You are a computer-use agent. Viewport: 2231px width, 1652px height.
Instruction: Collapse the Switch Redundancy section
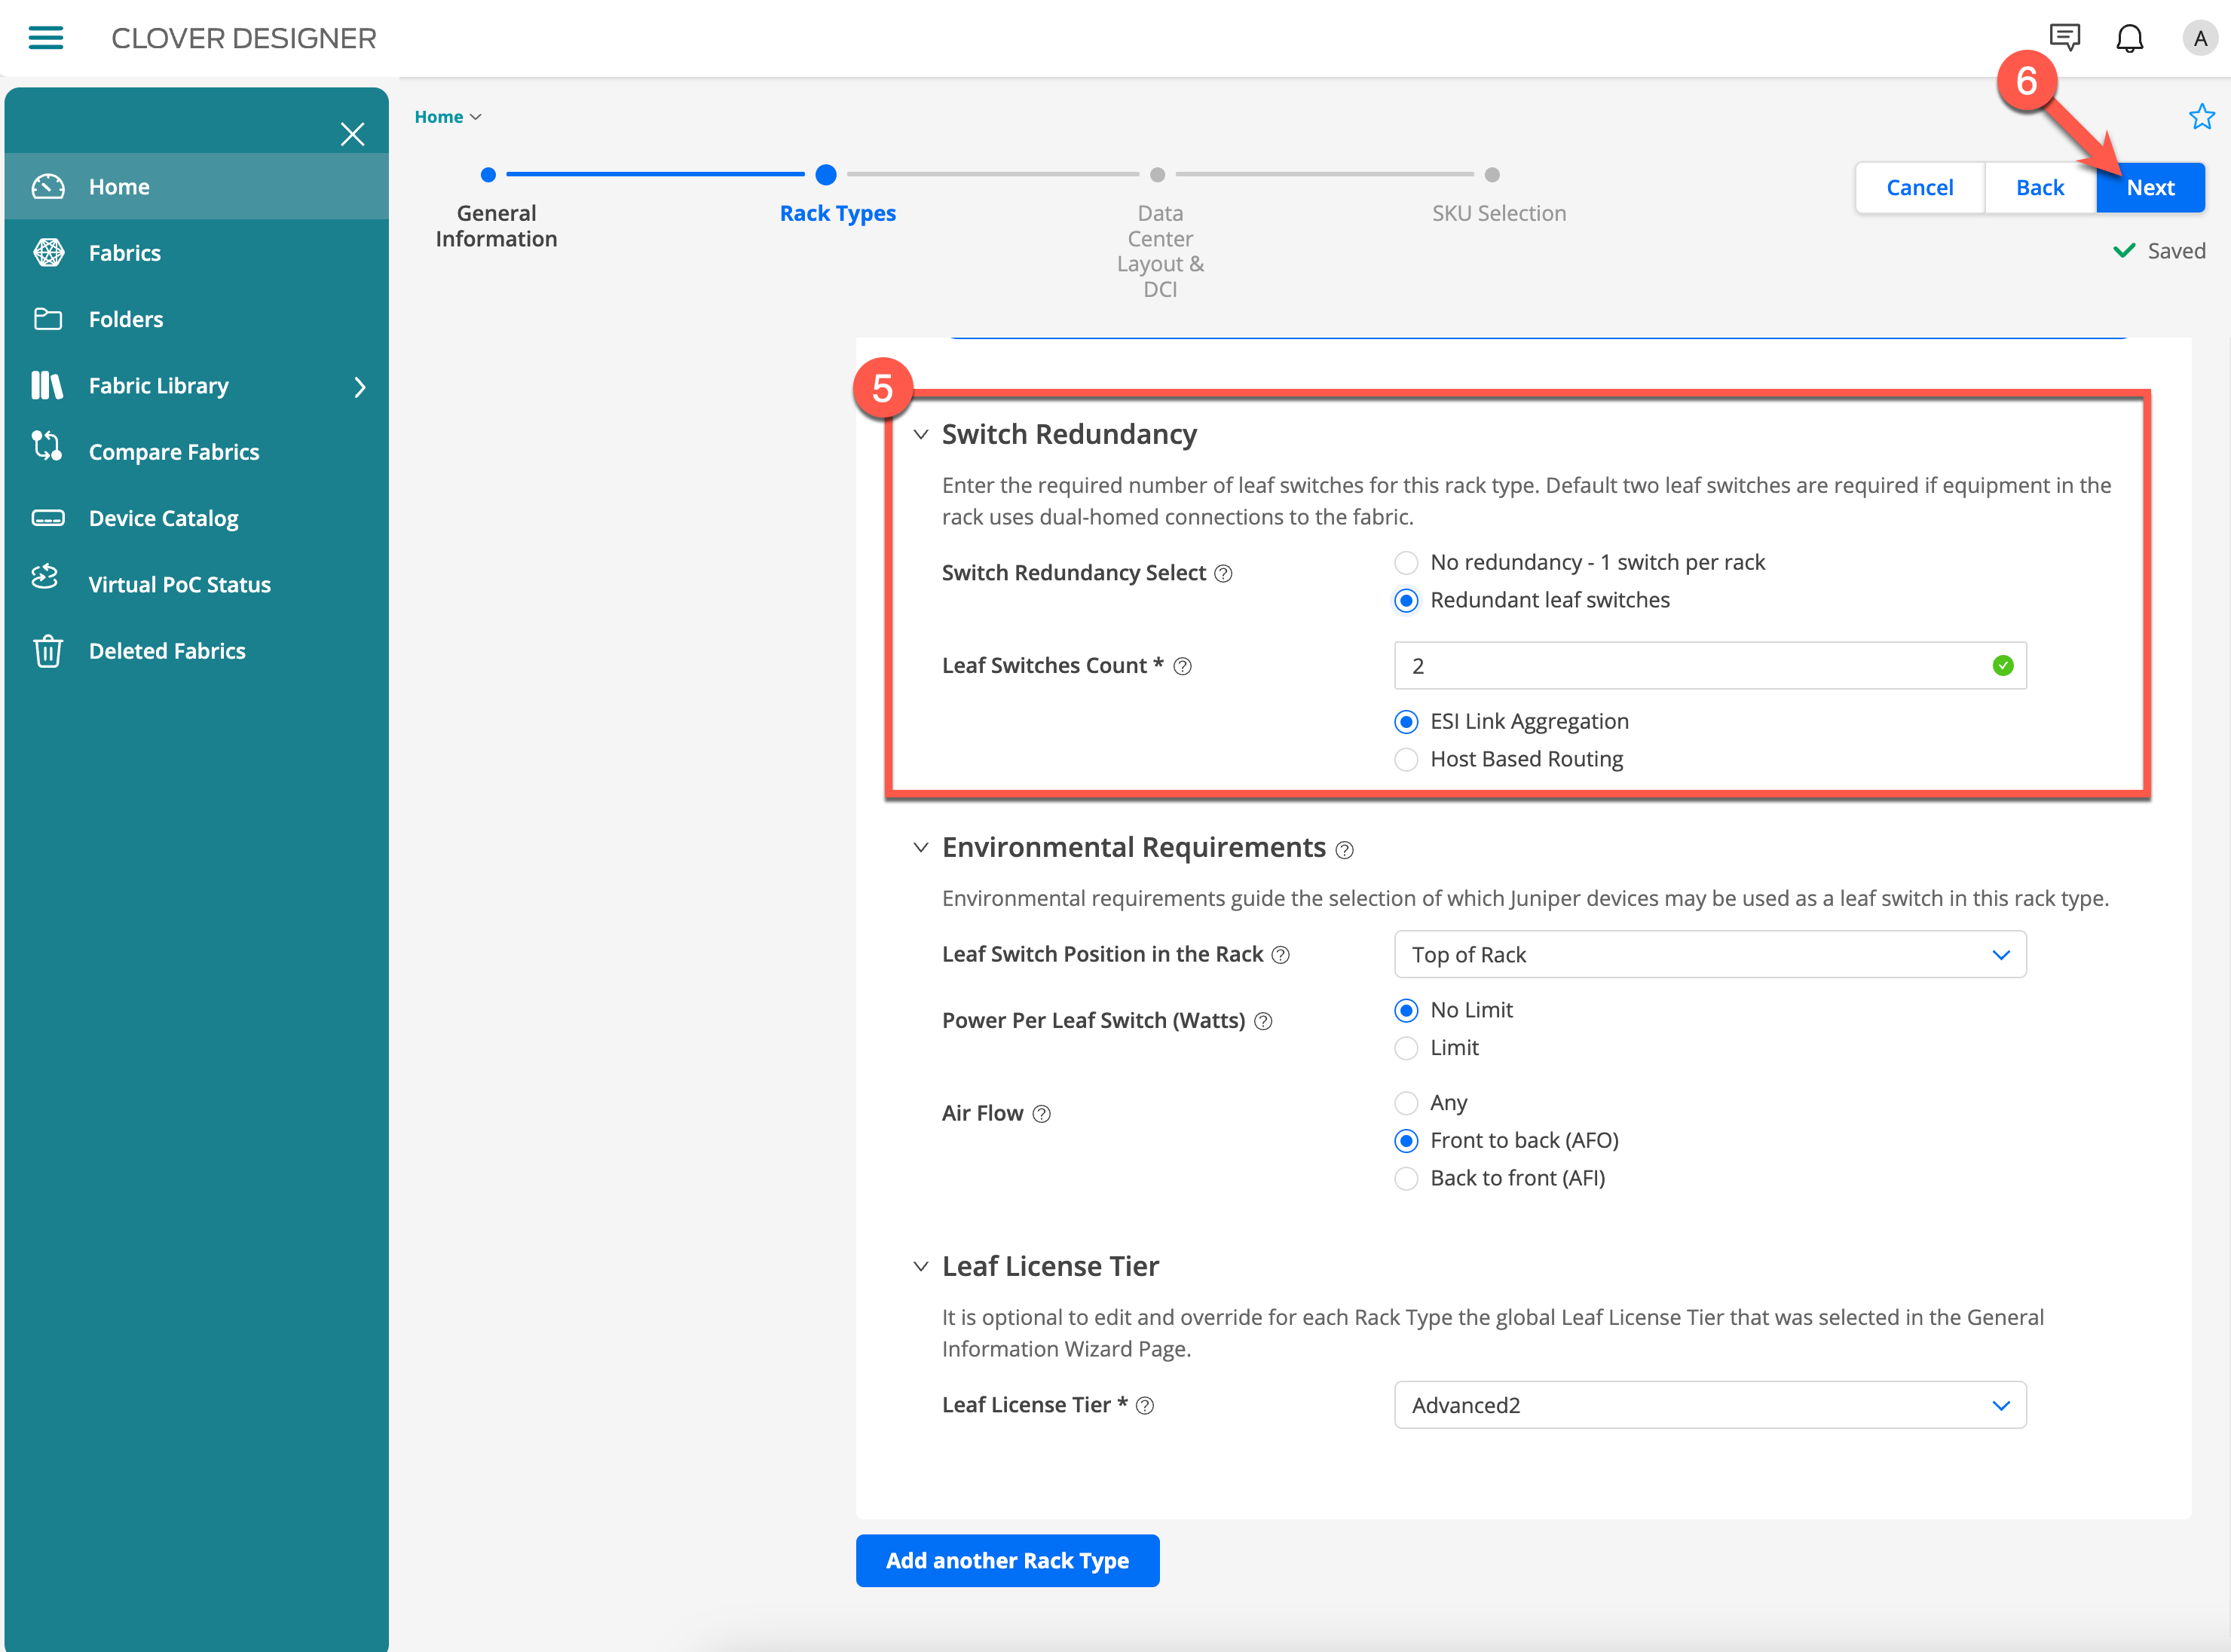(x=921, y=434)
